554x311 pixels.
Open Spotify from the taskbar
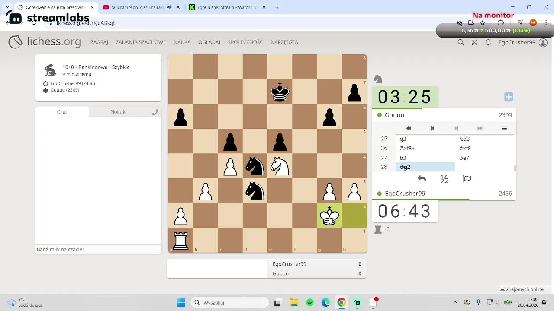[310, 302]
